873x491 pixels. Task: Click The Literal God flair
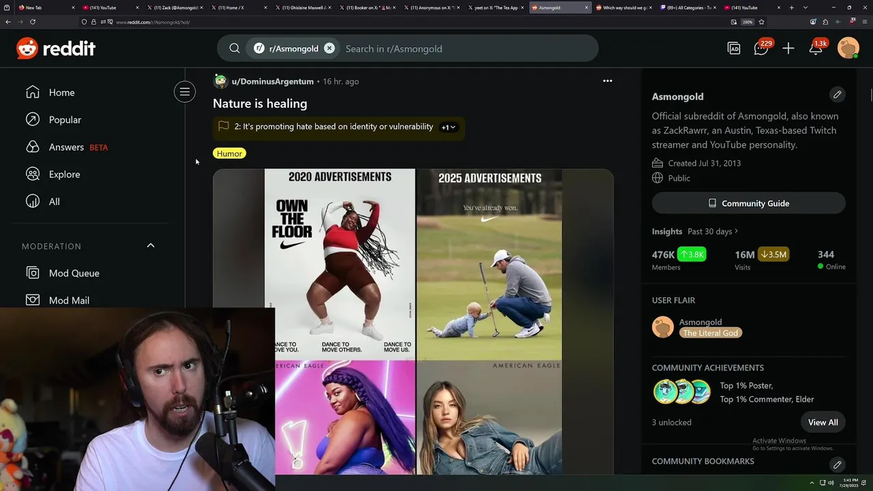coord(710,333)
